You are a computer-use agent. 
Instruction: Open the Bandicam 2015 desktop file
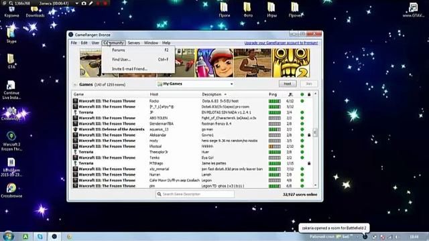tap(11, 167)
